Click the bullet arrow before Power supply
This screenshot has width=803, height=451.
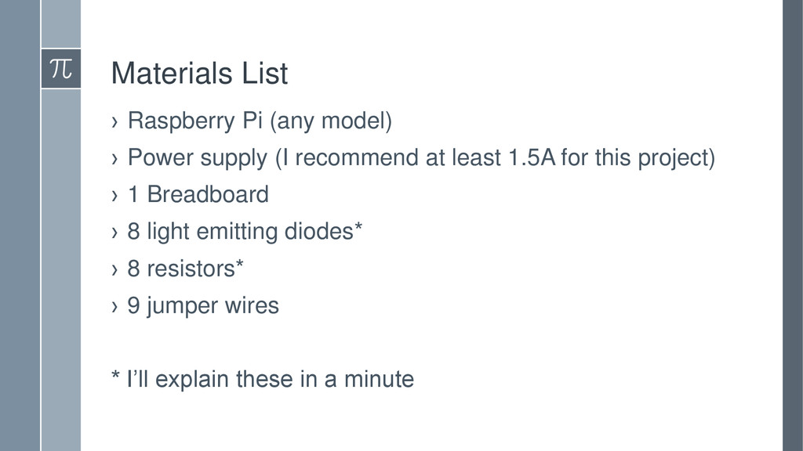click(114, 159)
